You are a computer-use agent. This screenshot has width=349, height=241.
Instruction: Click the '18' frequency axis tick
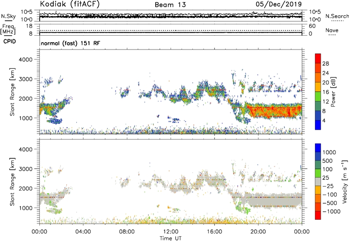[x=29, y=26]
